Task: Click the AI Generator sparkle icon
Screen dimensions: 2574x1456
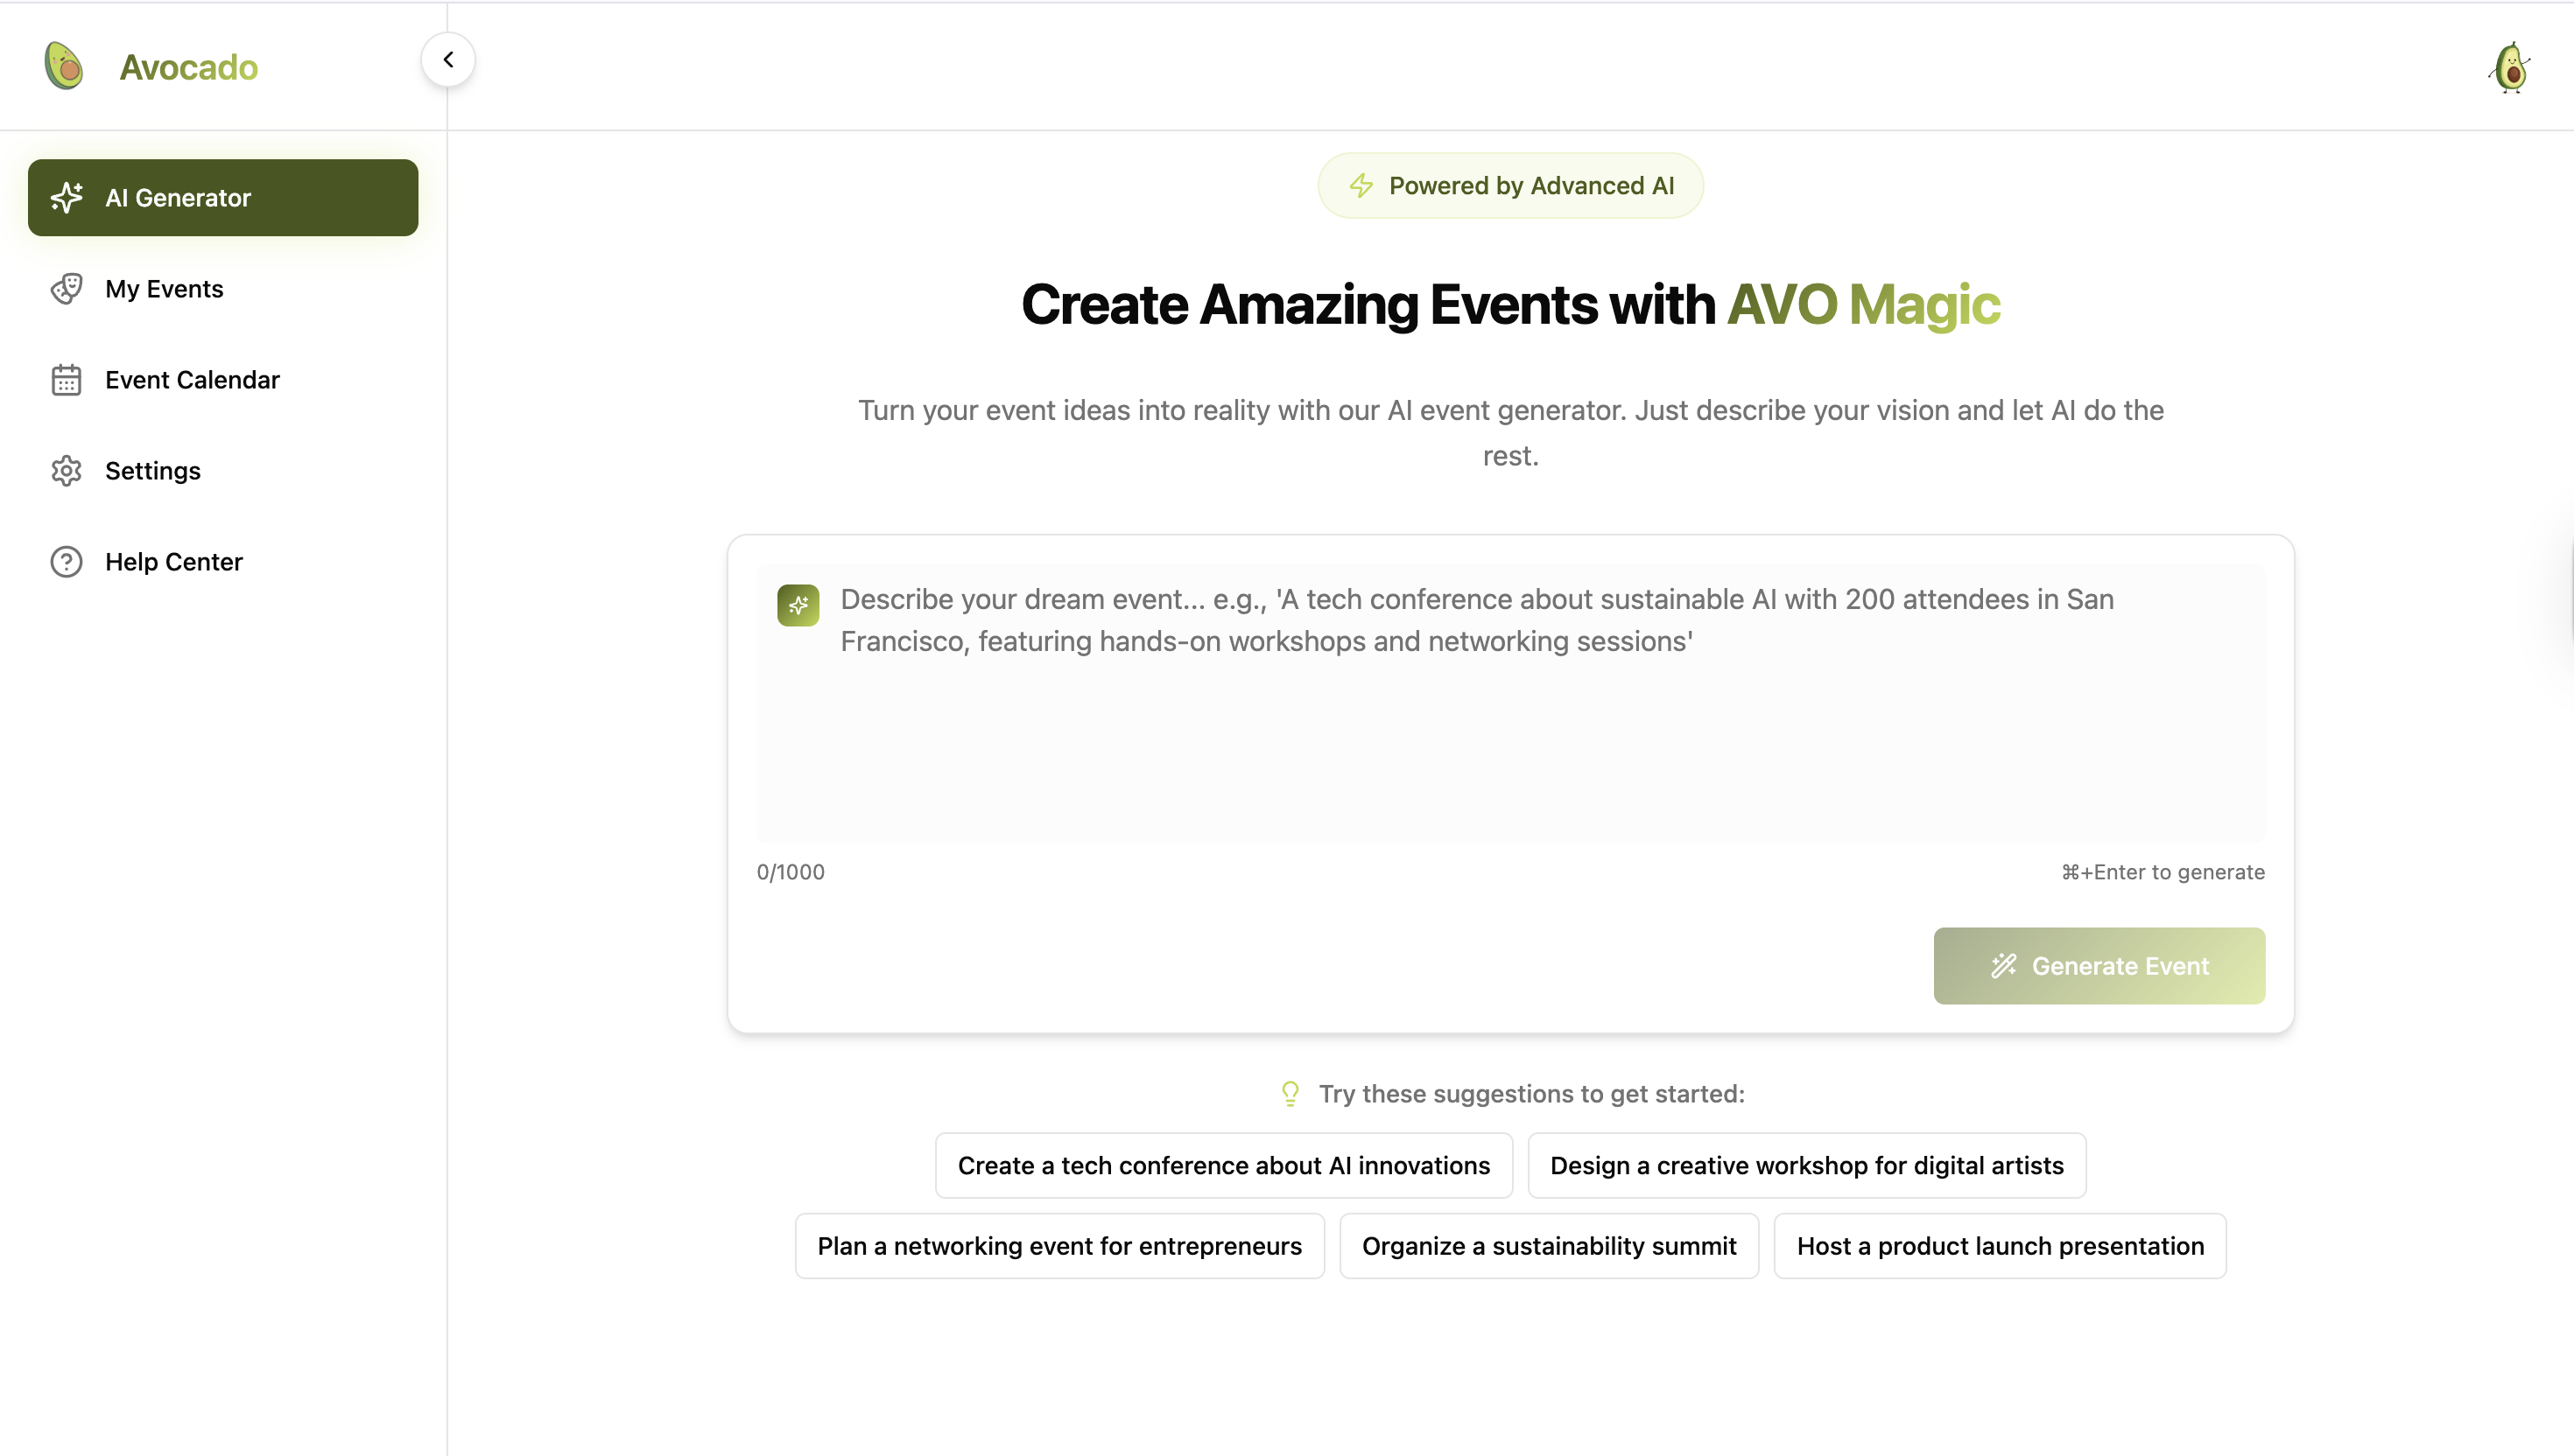Action: click(67, 198)
